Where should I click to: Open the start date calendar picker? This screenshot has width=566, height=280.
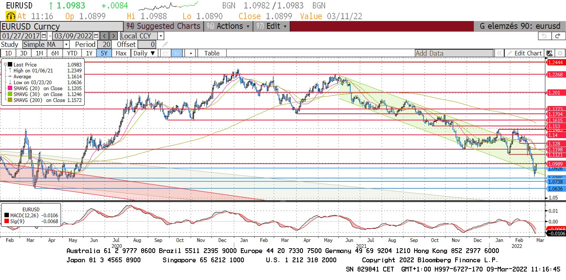[x=44, y=36]
